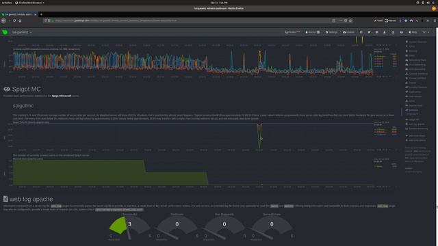Toggle the Users legend entry in users chart
This screenshot has height=246, width=438.
pyautogui.click(x=378, y=167)
